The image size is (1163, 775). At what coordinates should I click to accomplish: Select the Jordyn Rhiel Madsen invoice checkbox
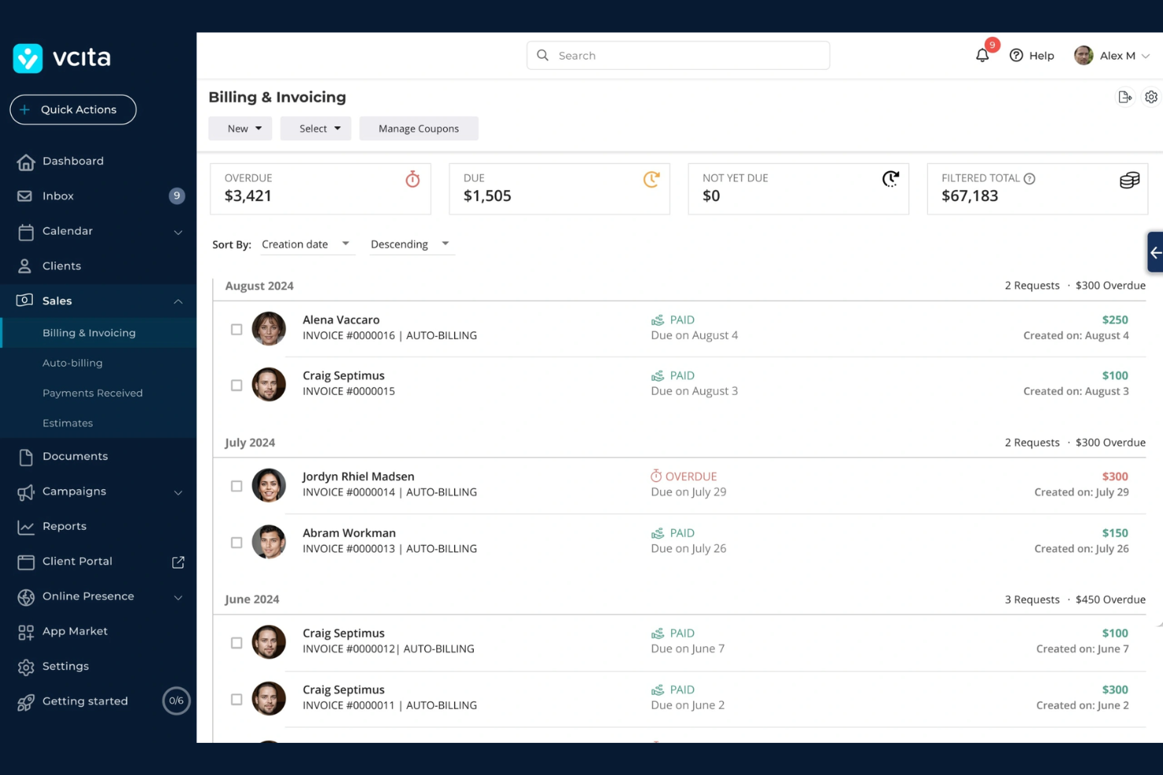click(236, 486)
